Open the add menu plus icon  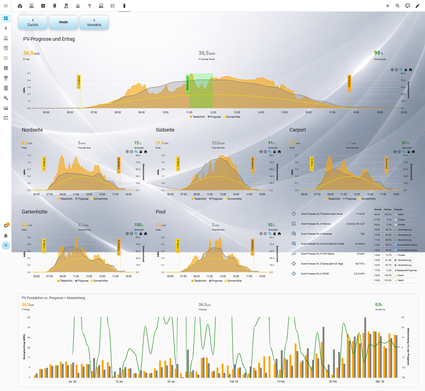[x=387, y=6]
